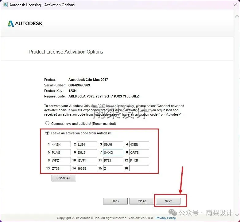
Task: Click activation code field 10 containing GVF1
Action: click(x=87, y=160)
